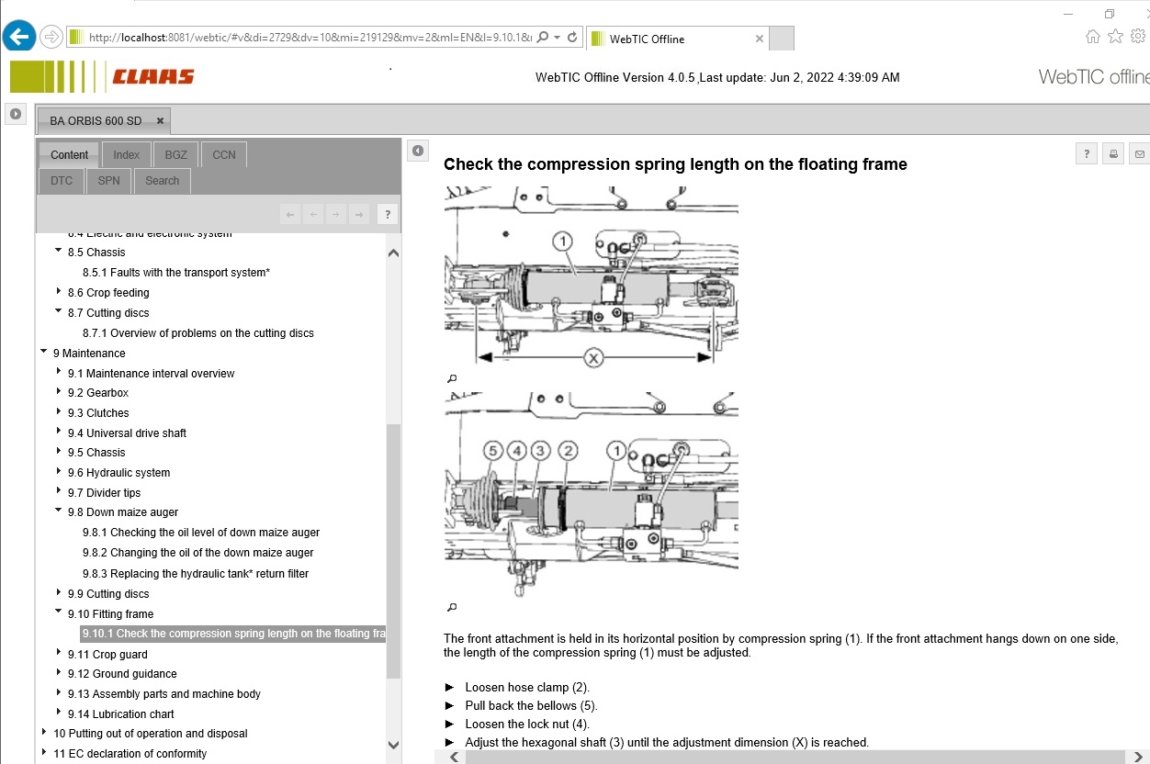
Task: Click the first compression spring diagram
Action: click(591, 278)
